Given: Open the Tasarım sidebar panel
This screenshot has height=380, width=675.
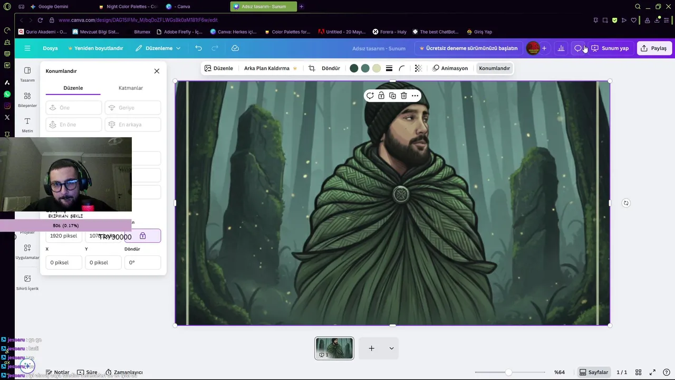Looking at the screenshot, I should click(x=27, y=74).
